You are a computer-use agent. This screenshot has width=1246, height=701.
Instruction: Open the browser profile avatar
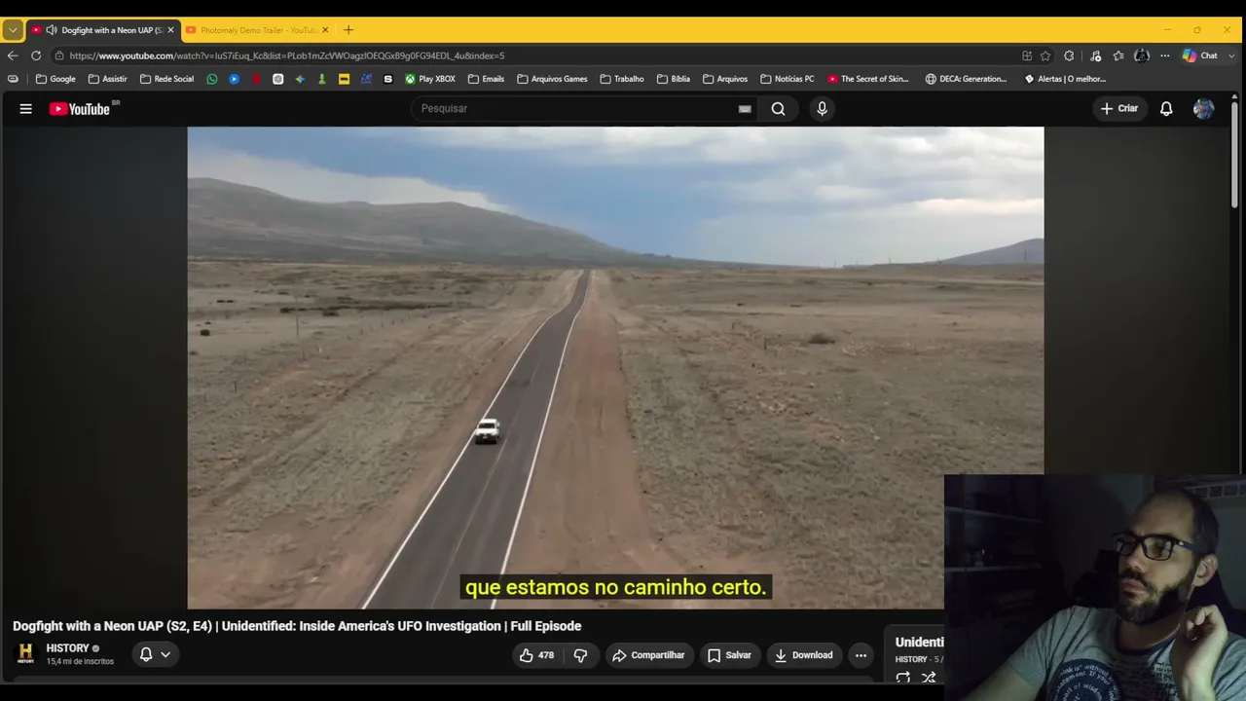(x=1142, y=55)
